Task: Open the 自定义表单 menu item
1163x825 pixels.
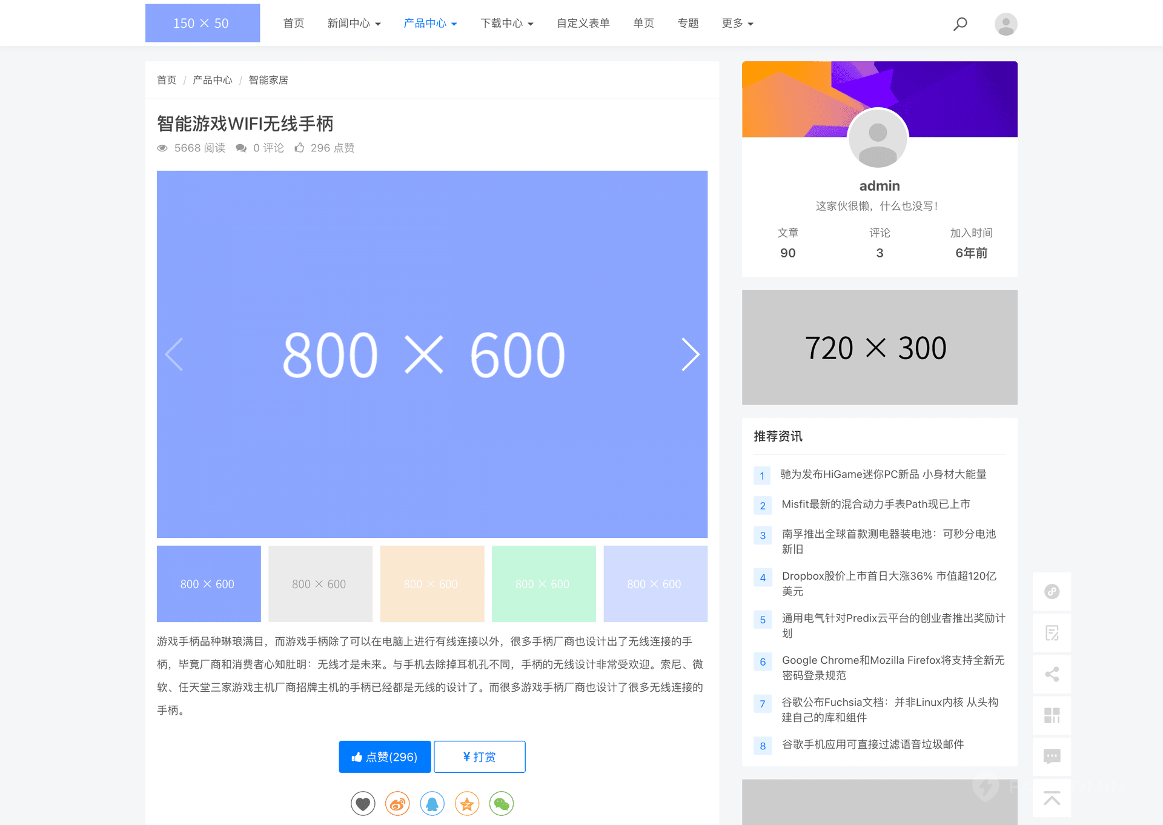Action: 582,23
